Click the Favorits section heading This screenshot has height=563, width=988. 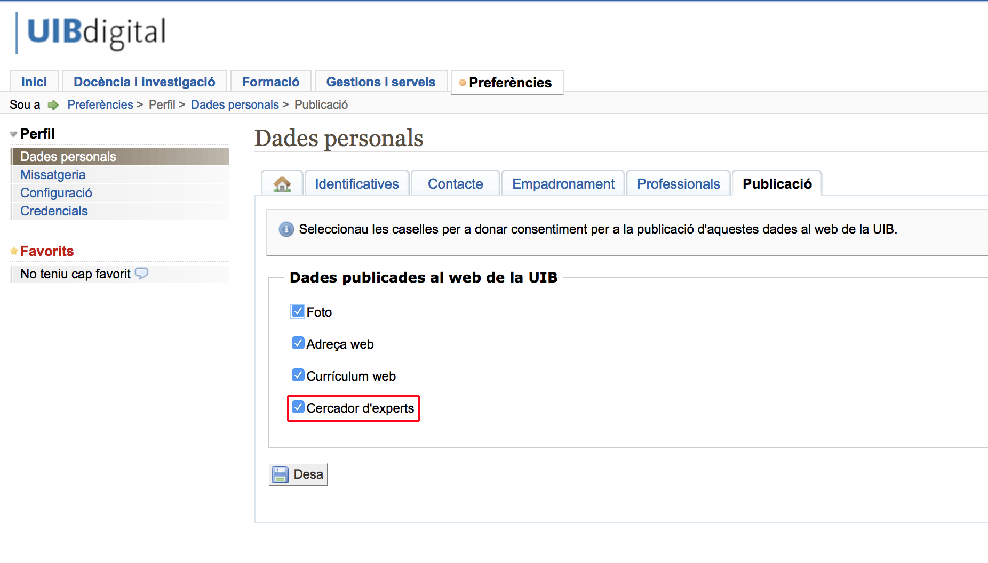coord(47,251)
